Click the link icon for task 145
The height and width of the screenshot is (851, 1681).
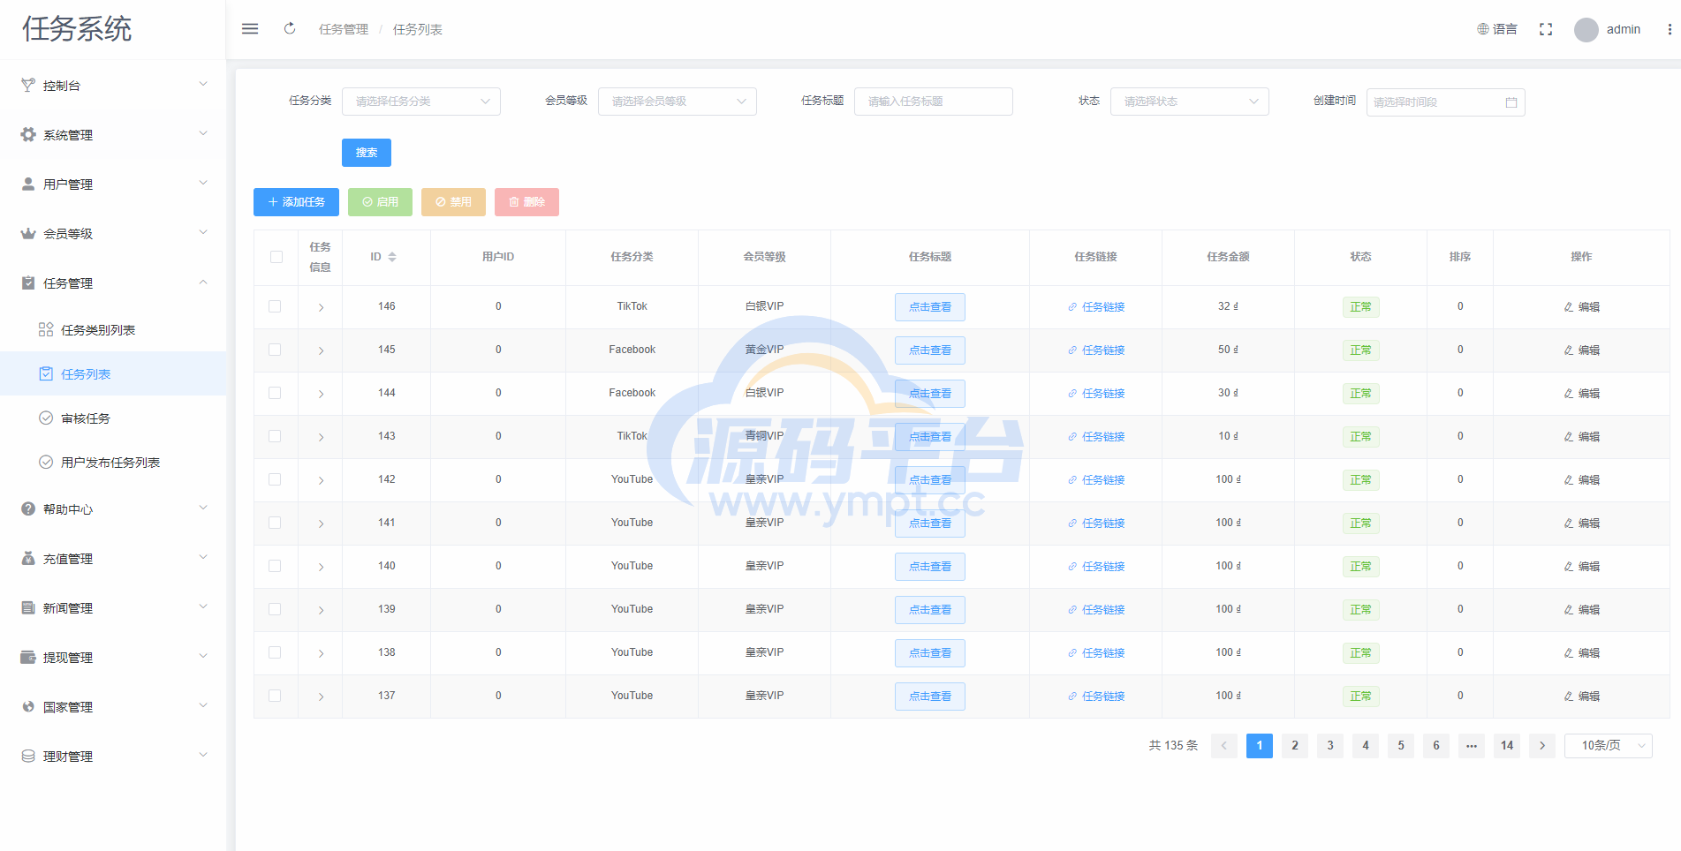pos(1072,350)
